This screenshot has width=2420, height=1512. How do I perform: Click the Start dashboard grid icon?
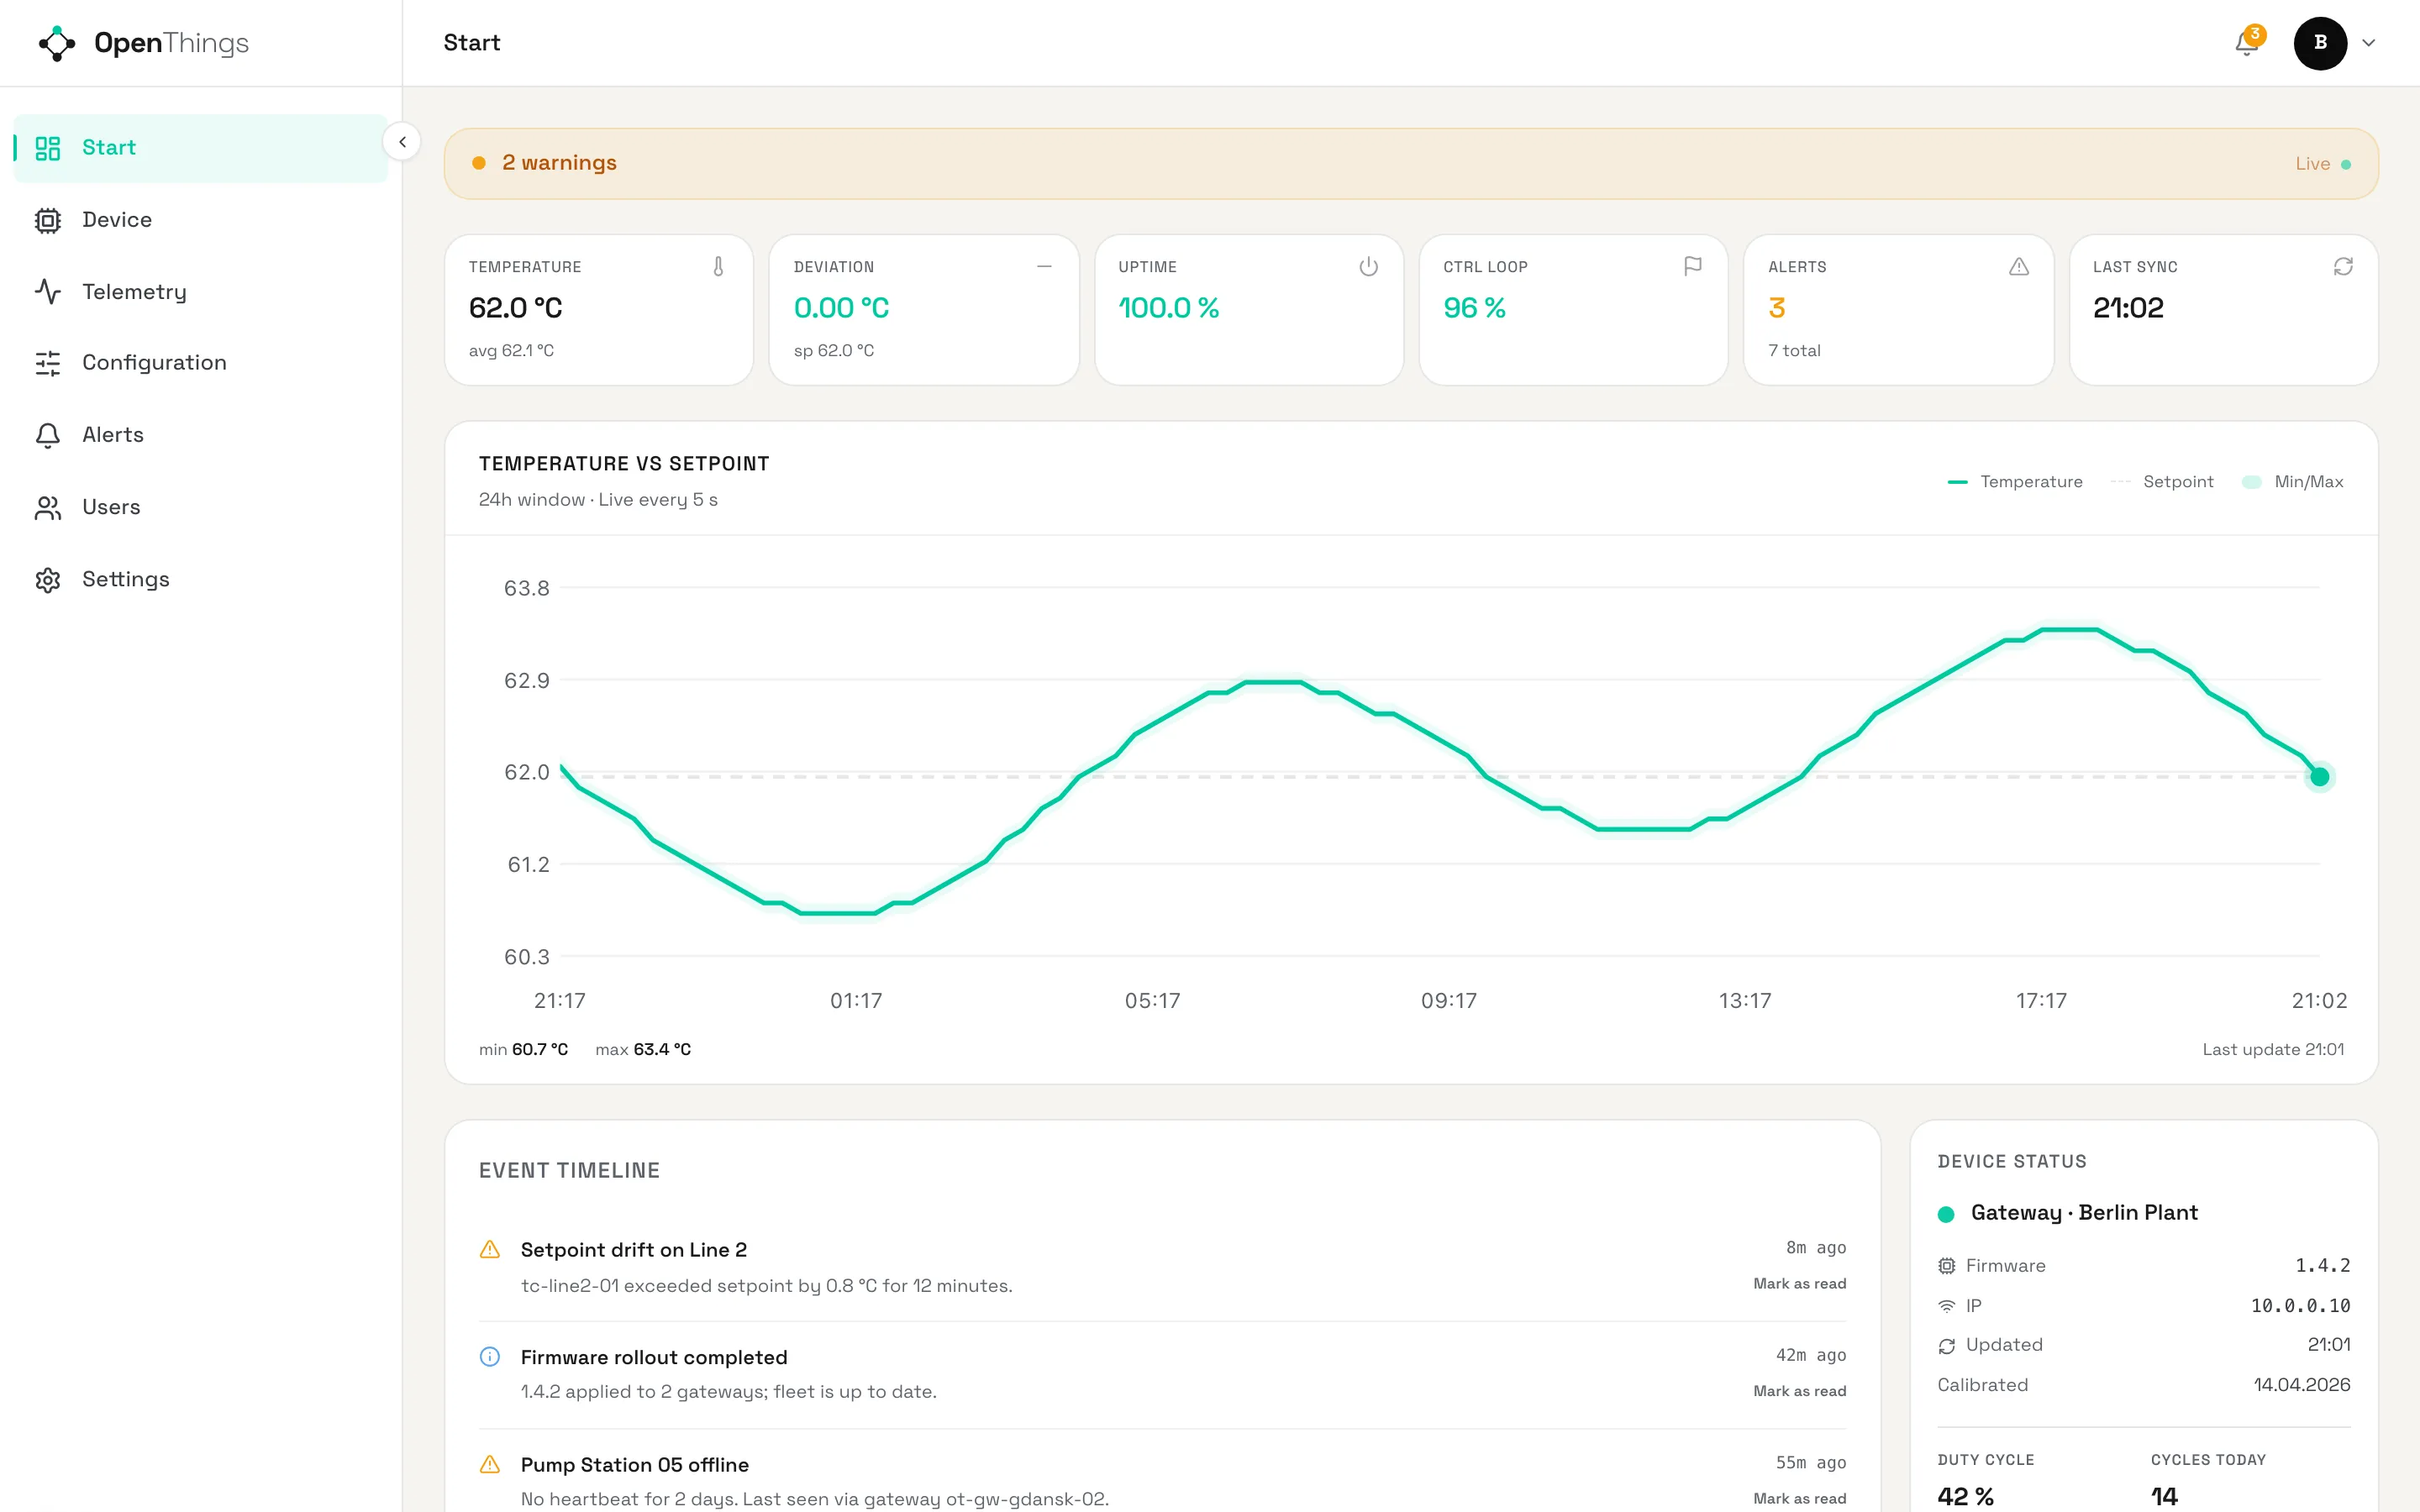tap(48, 148)
